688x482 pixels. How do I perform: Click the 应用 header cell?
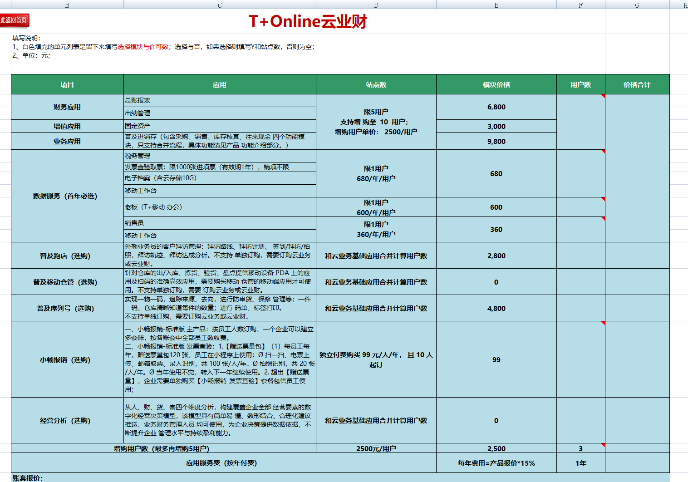pos(220,84)
